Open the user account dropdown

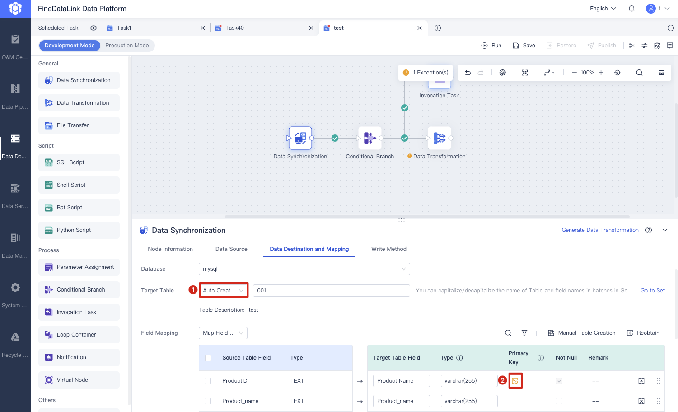pos(658,9)
